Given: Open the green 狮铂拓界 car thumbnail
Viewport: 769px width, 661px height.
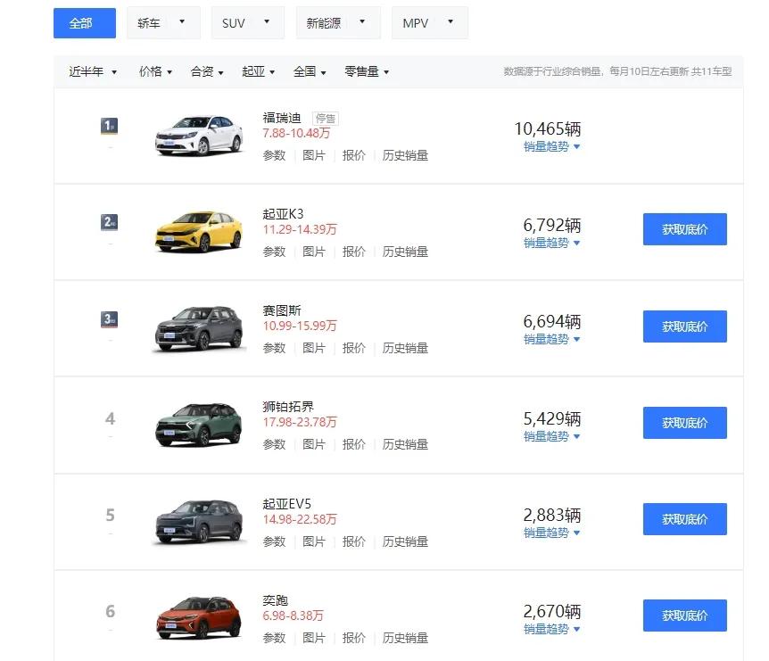Looking at the screenshot, I should click(x=199, y=425).
